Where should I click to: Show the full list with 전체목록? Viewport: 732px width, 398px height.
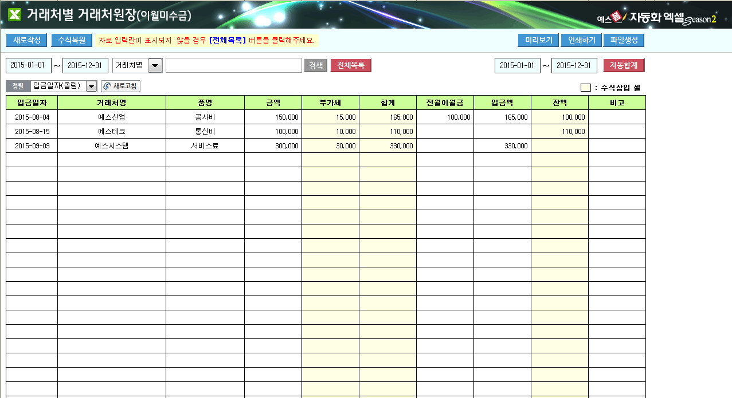pos(351,65)
